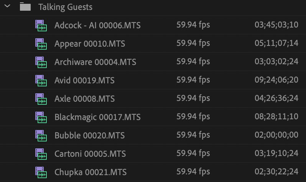
Task: Select the Bubble 00020.MTS clip icon
Action: coord(41,135)
